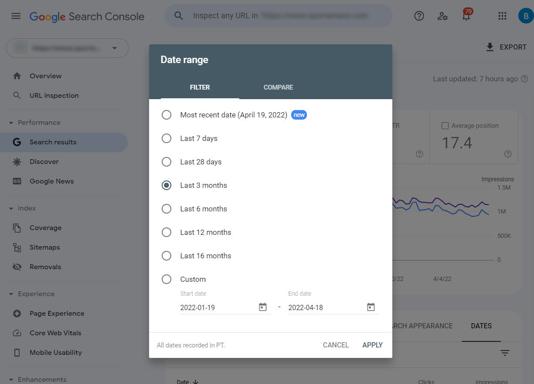Open Sitemaps page in sidebar
Image resolution: width=534 pixels, height=384 pixels.
(44, 247)
